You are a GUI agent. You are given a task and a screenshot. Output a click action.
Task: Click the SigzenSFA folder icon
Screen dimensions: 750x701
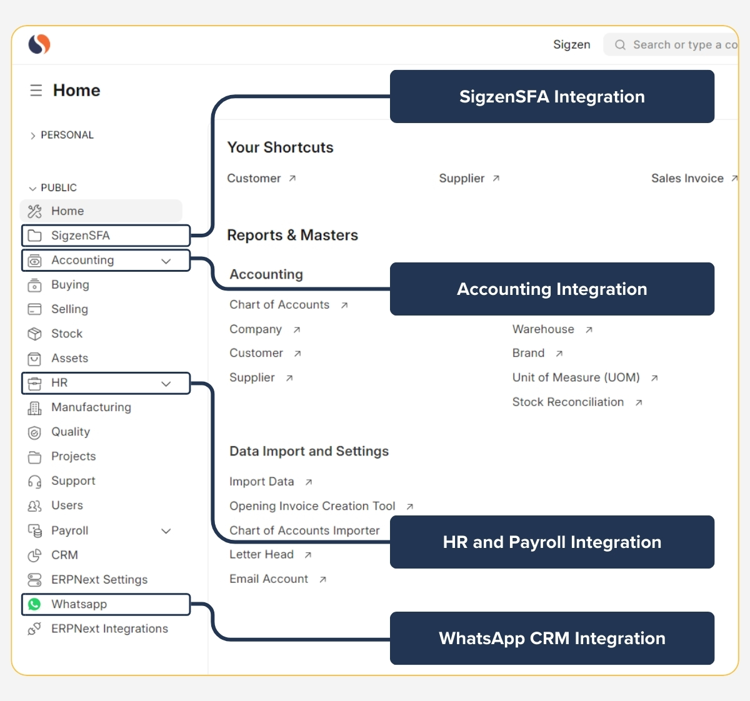tap(34, 236)
